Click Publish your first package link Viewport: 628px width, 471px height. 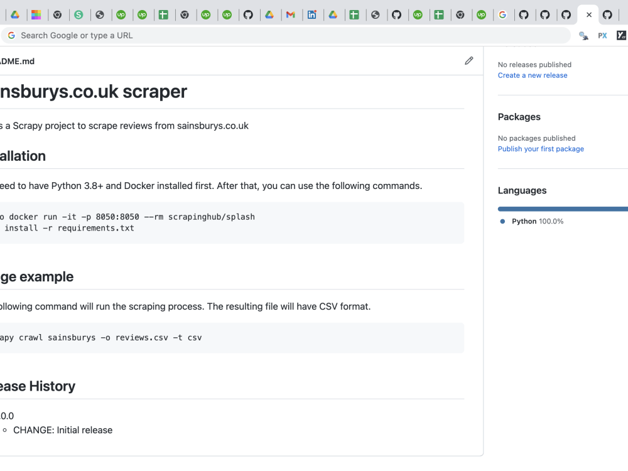541,149
